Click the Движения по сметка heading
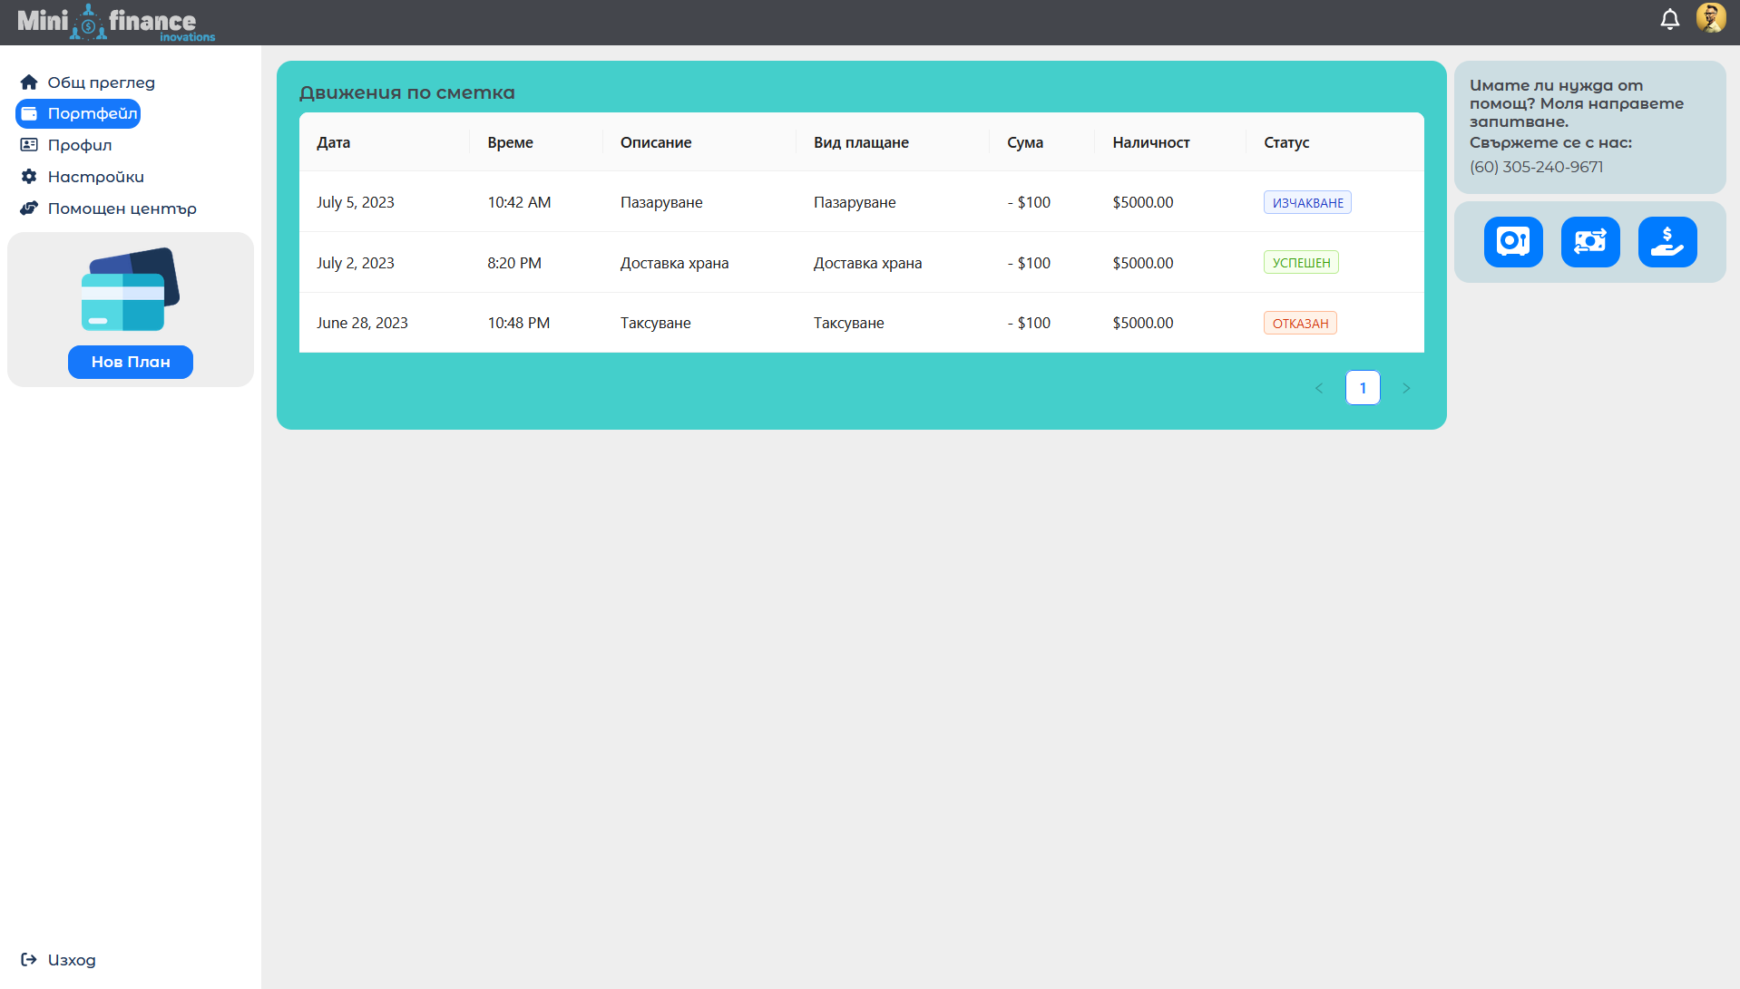The width and height of the screenshot is (1740, 989). pyautogui.click(x=406, y=92)
